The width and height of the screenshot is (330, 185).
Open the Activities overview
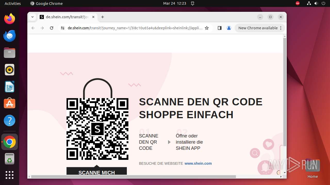(x=13, y=3)
